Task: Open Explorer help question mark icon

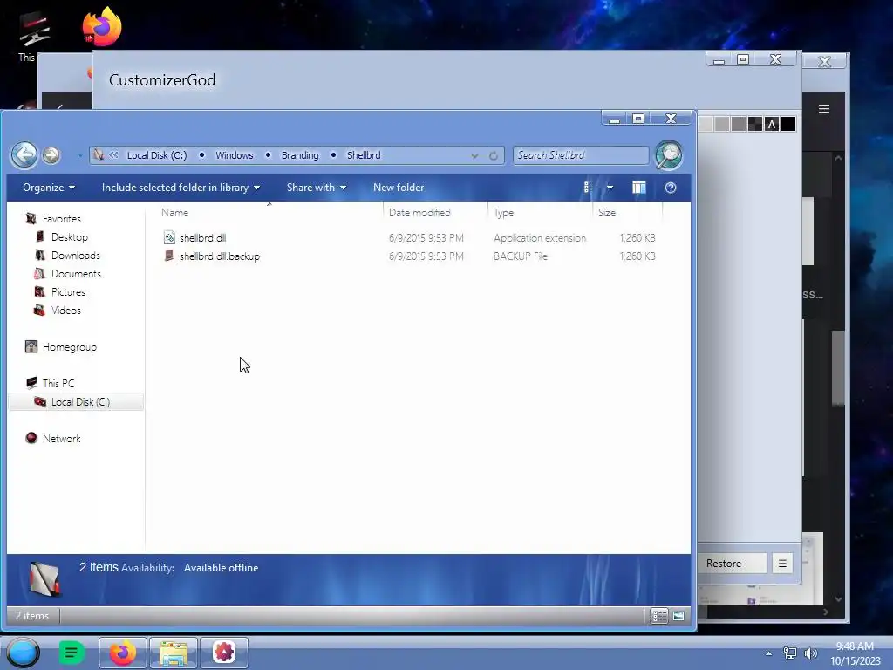Action: pos(671,188)
